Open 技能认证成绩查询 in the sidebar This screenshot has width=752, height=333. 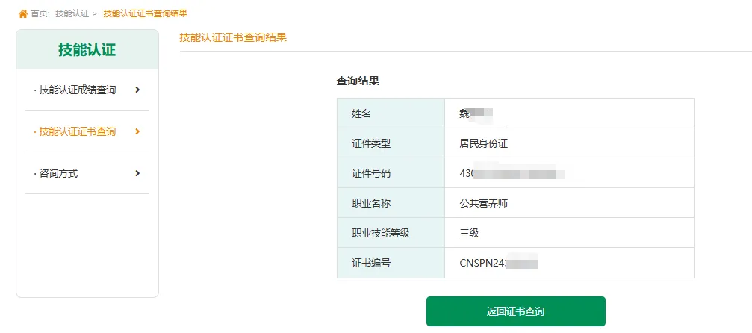point(78,90)
